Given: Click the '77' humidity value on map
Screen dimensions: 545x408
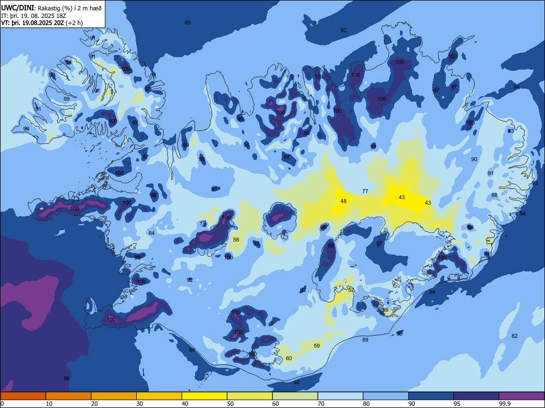Looking at the screenshot, I should click(365, 191).
